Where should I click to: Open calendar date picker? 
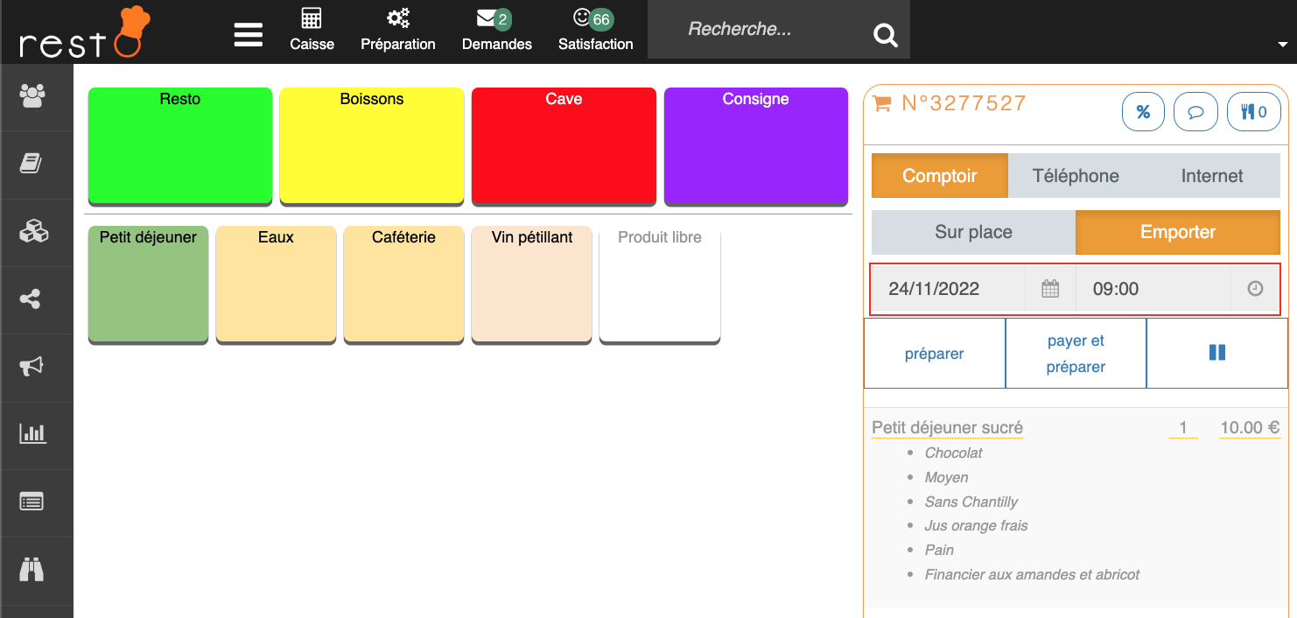[1050, 289]
